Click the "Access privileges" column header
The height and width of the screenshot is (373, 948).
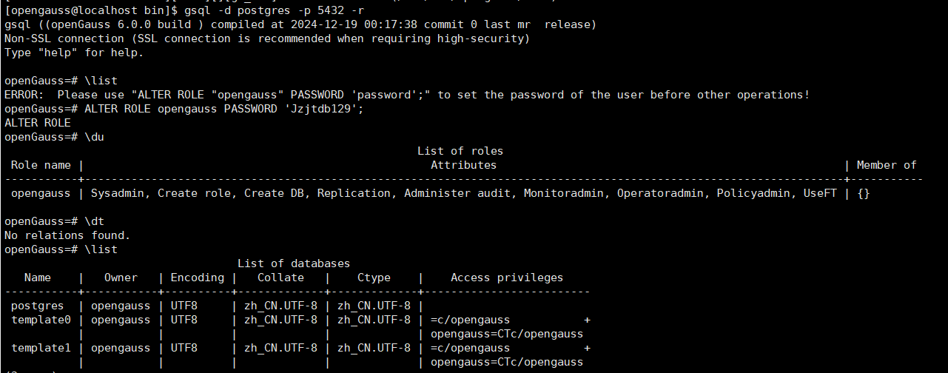507,278
